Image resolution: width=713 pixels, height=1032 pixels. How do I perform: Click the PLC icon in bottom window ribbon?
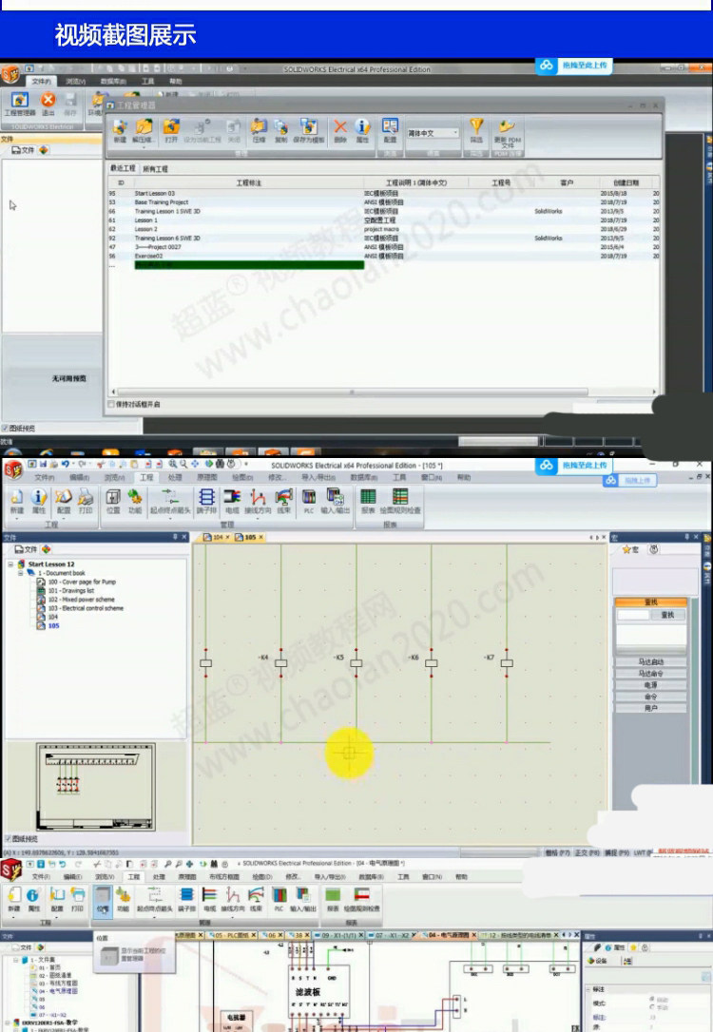[279, 899]
